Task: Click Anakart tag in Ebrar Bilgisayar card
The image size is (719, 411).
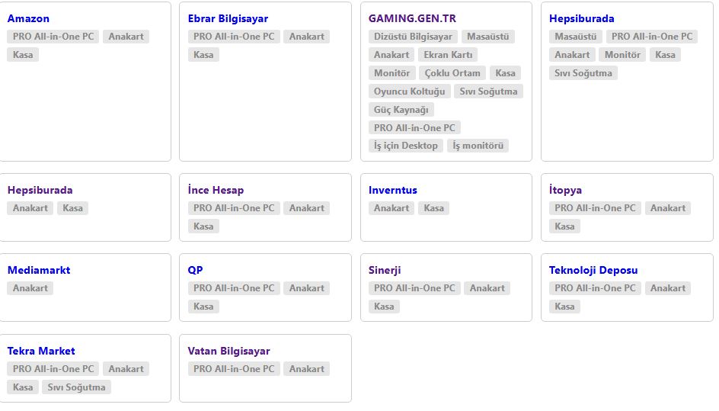Action: click(307, 37)
